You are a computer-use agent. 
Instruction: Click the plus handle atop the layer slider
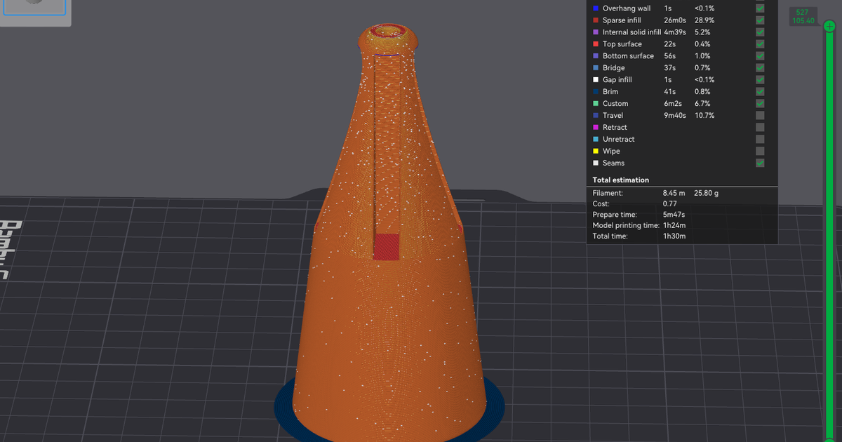(829, 26)
